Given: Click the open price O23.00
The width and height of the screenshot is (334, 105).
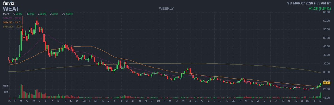Looking at the screenshot, I should (18, 14).
